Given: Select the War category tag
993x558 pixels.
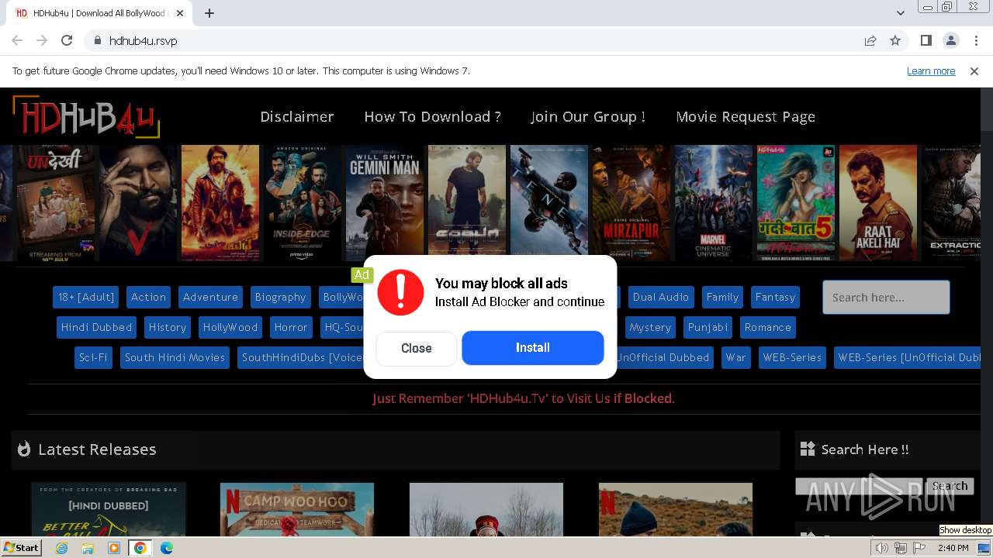Looking at the screenshot, I should (735, 357).
